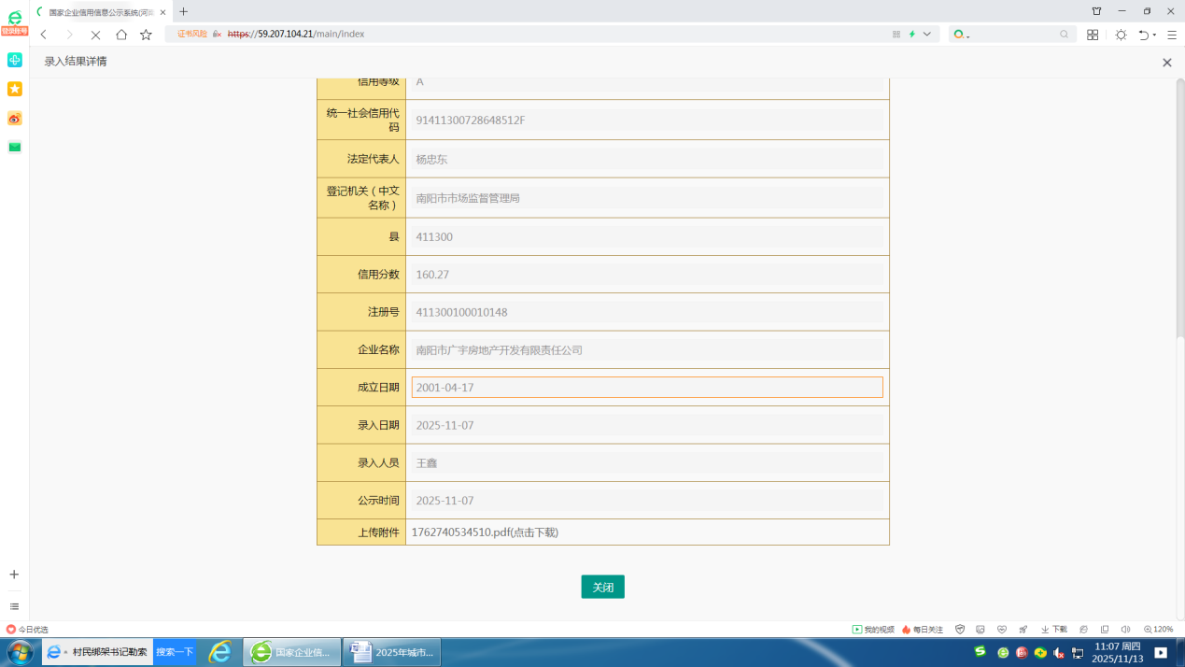Open the Weibo icon in the sidebar
Screen dimensions: 1185x667
14,119
